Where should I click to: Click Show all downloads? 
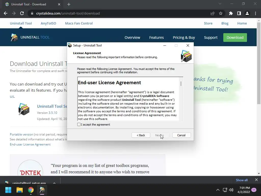click(242, 180)
